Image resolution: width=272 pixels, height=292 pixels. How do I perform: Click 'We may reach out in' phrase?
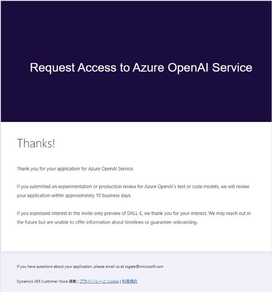(230, 213)
